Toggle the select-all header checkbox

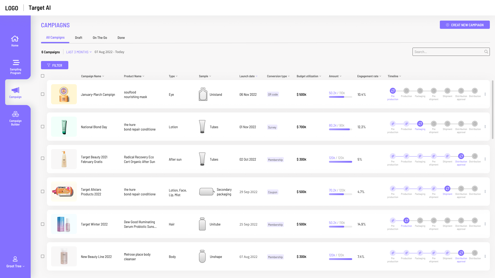click(x=43, y=76)
